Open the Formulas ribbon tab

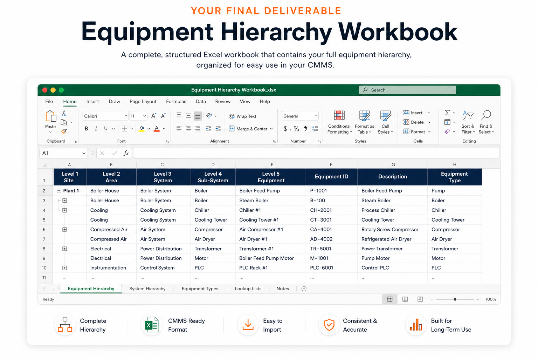pyautogui.click(x=176, y=101)
